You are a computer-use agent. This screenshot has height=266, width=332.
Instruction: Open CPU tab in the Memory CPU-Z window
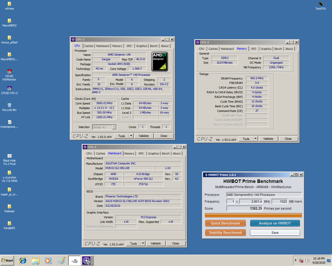202,49
